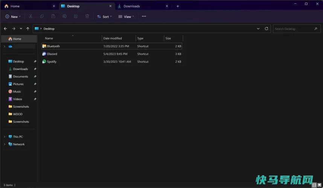Click the Cut toolbar icon

30,16
